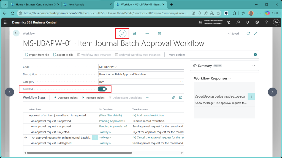Click the back arrow next to Workflow
The height and width of the screenshot is (158, 282).
coord(16,33)
